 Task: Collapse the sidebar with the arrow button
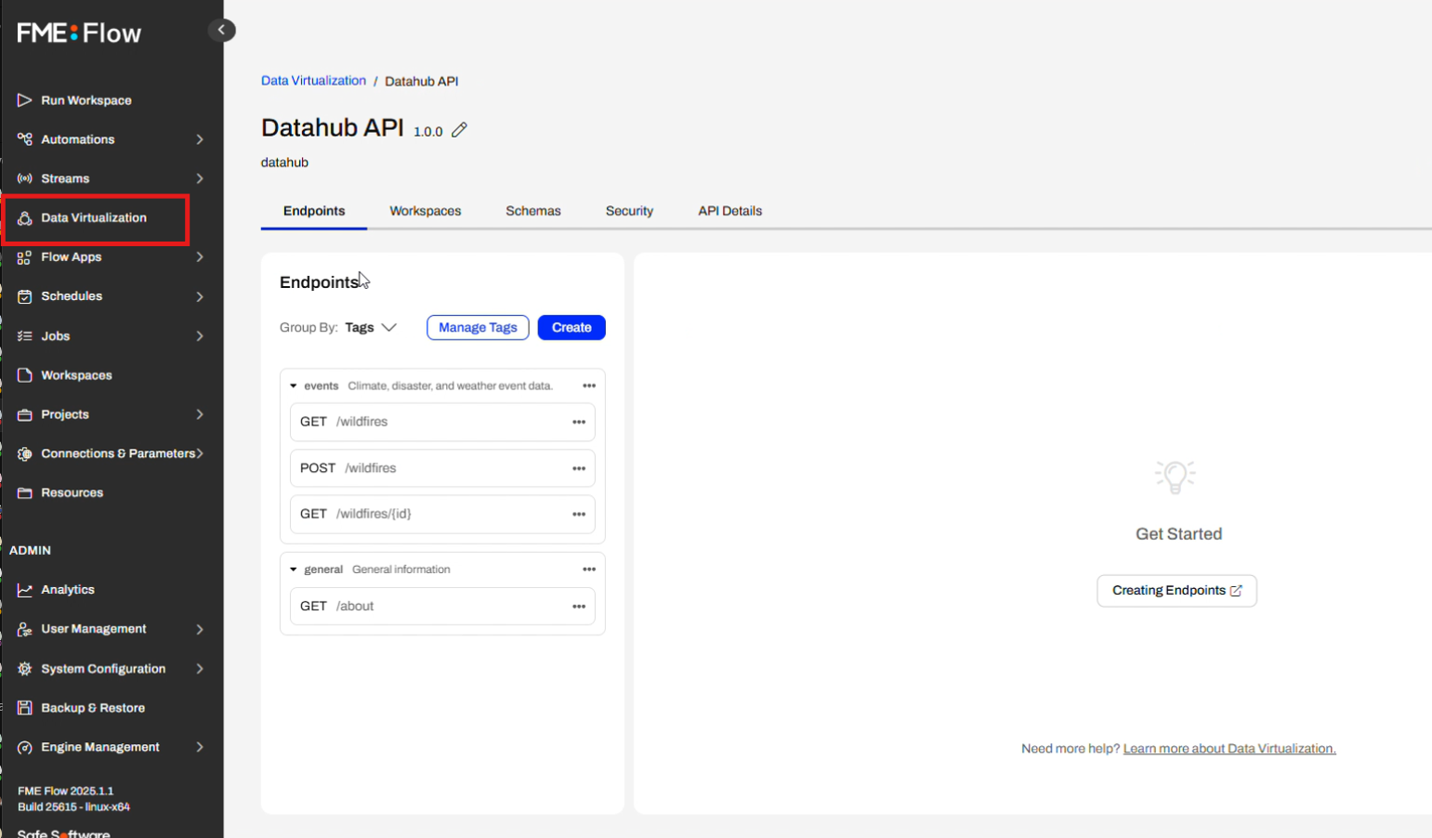pyautogui.click(x=221, y=30)
